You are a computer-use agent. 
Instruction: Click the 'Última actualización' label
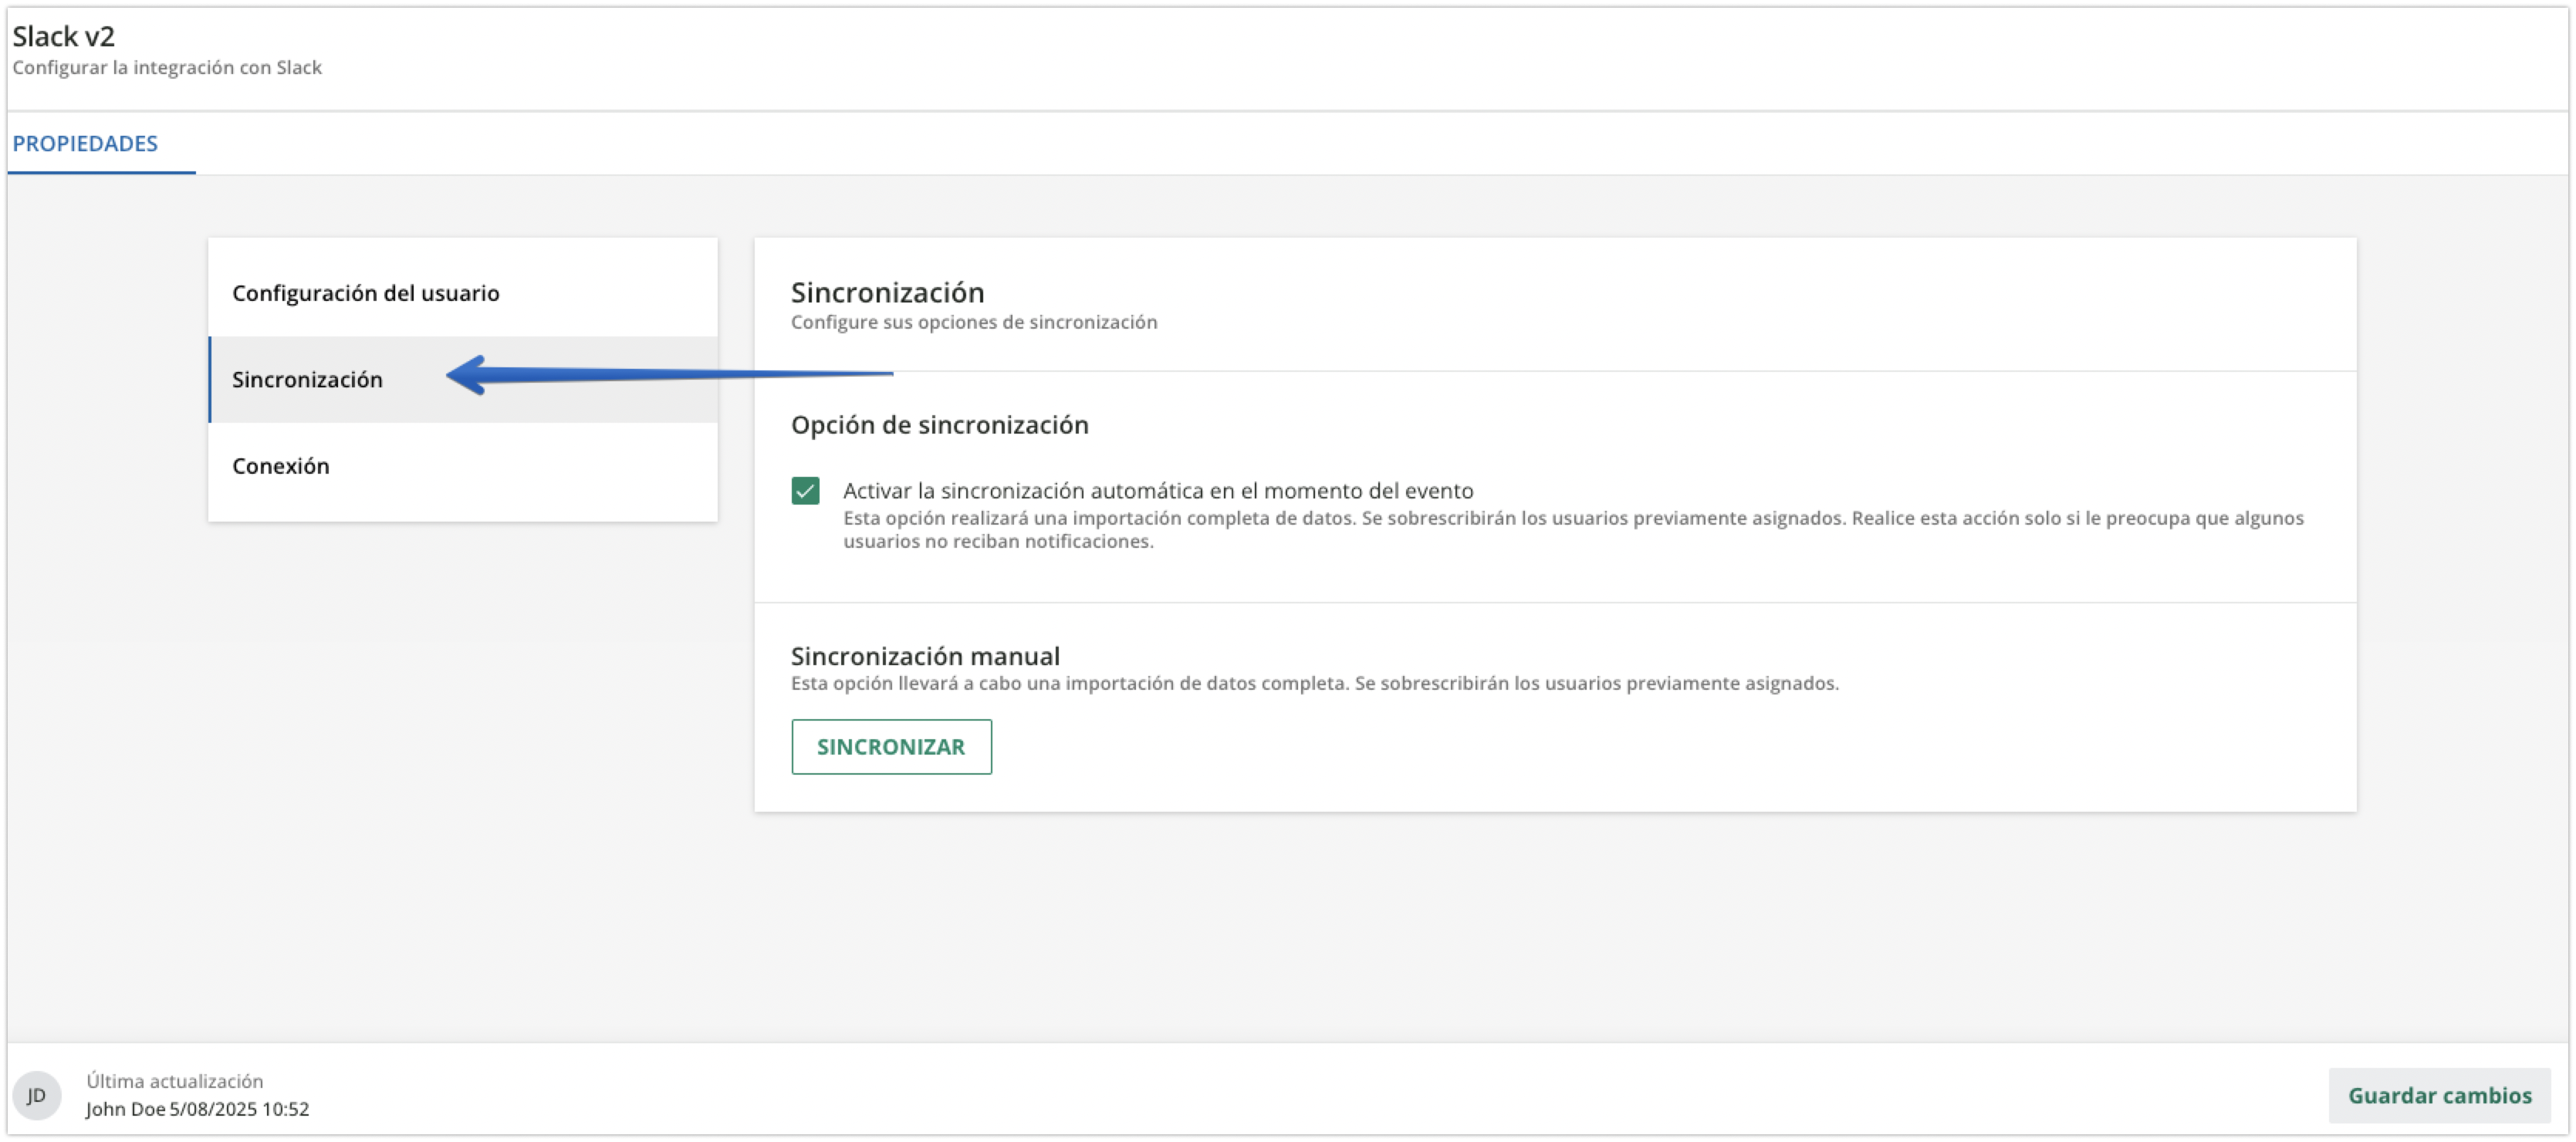coord(175,1081)
